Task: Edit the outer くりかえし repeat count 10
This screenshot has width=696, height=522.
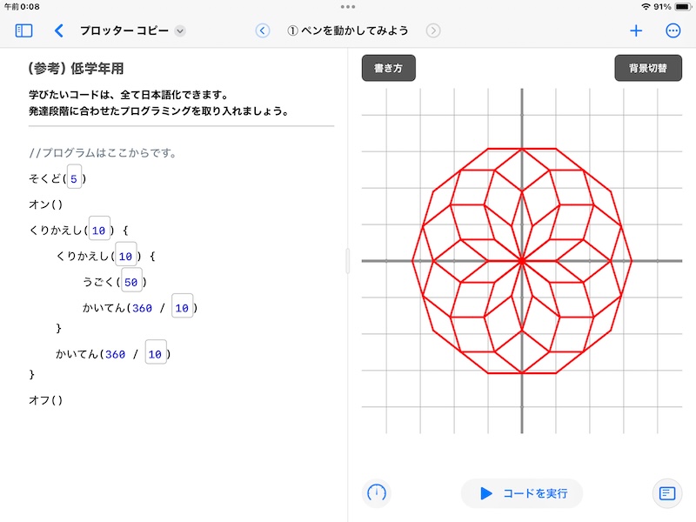Action: pyautogui.click(x=98, y=230)
